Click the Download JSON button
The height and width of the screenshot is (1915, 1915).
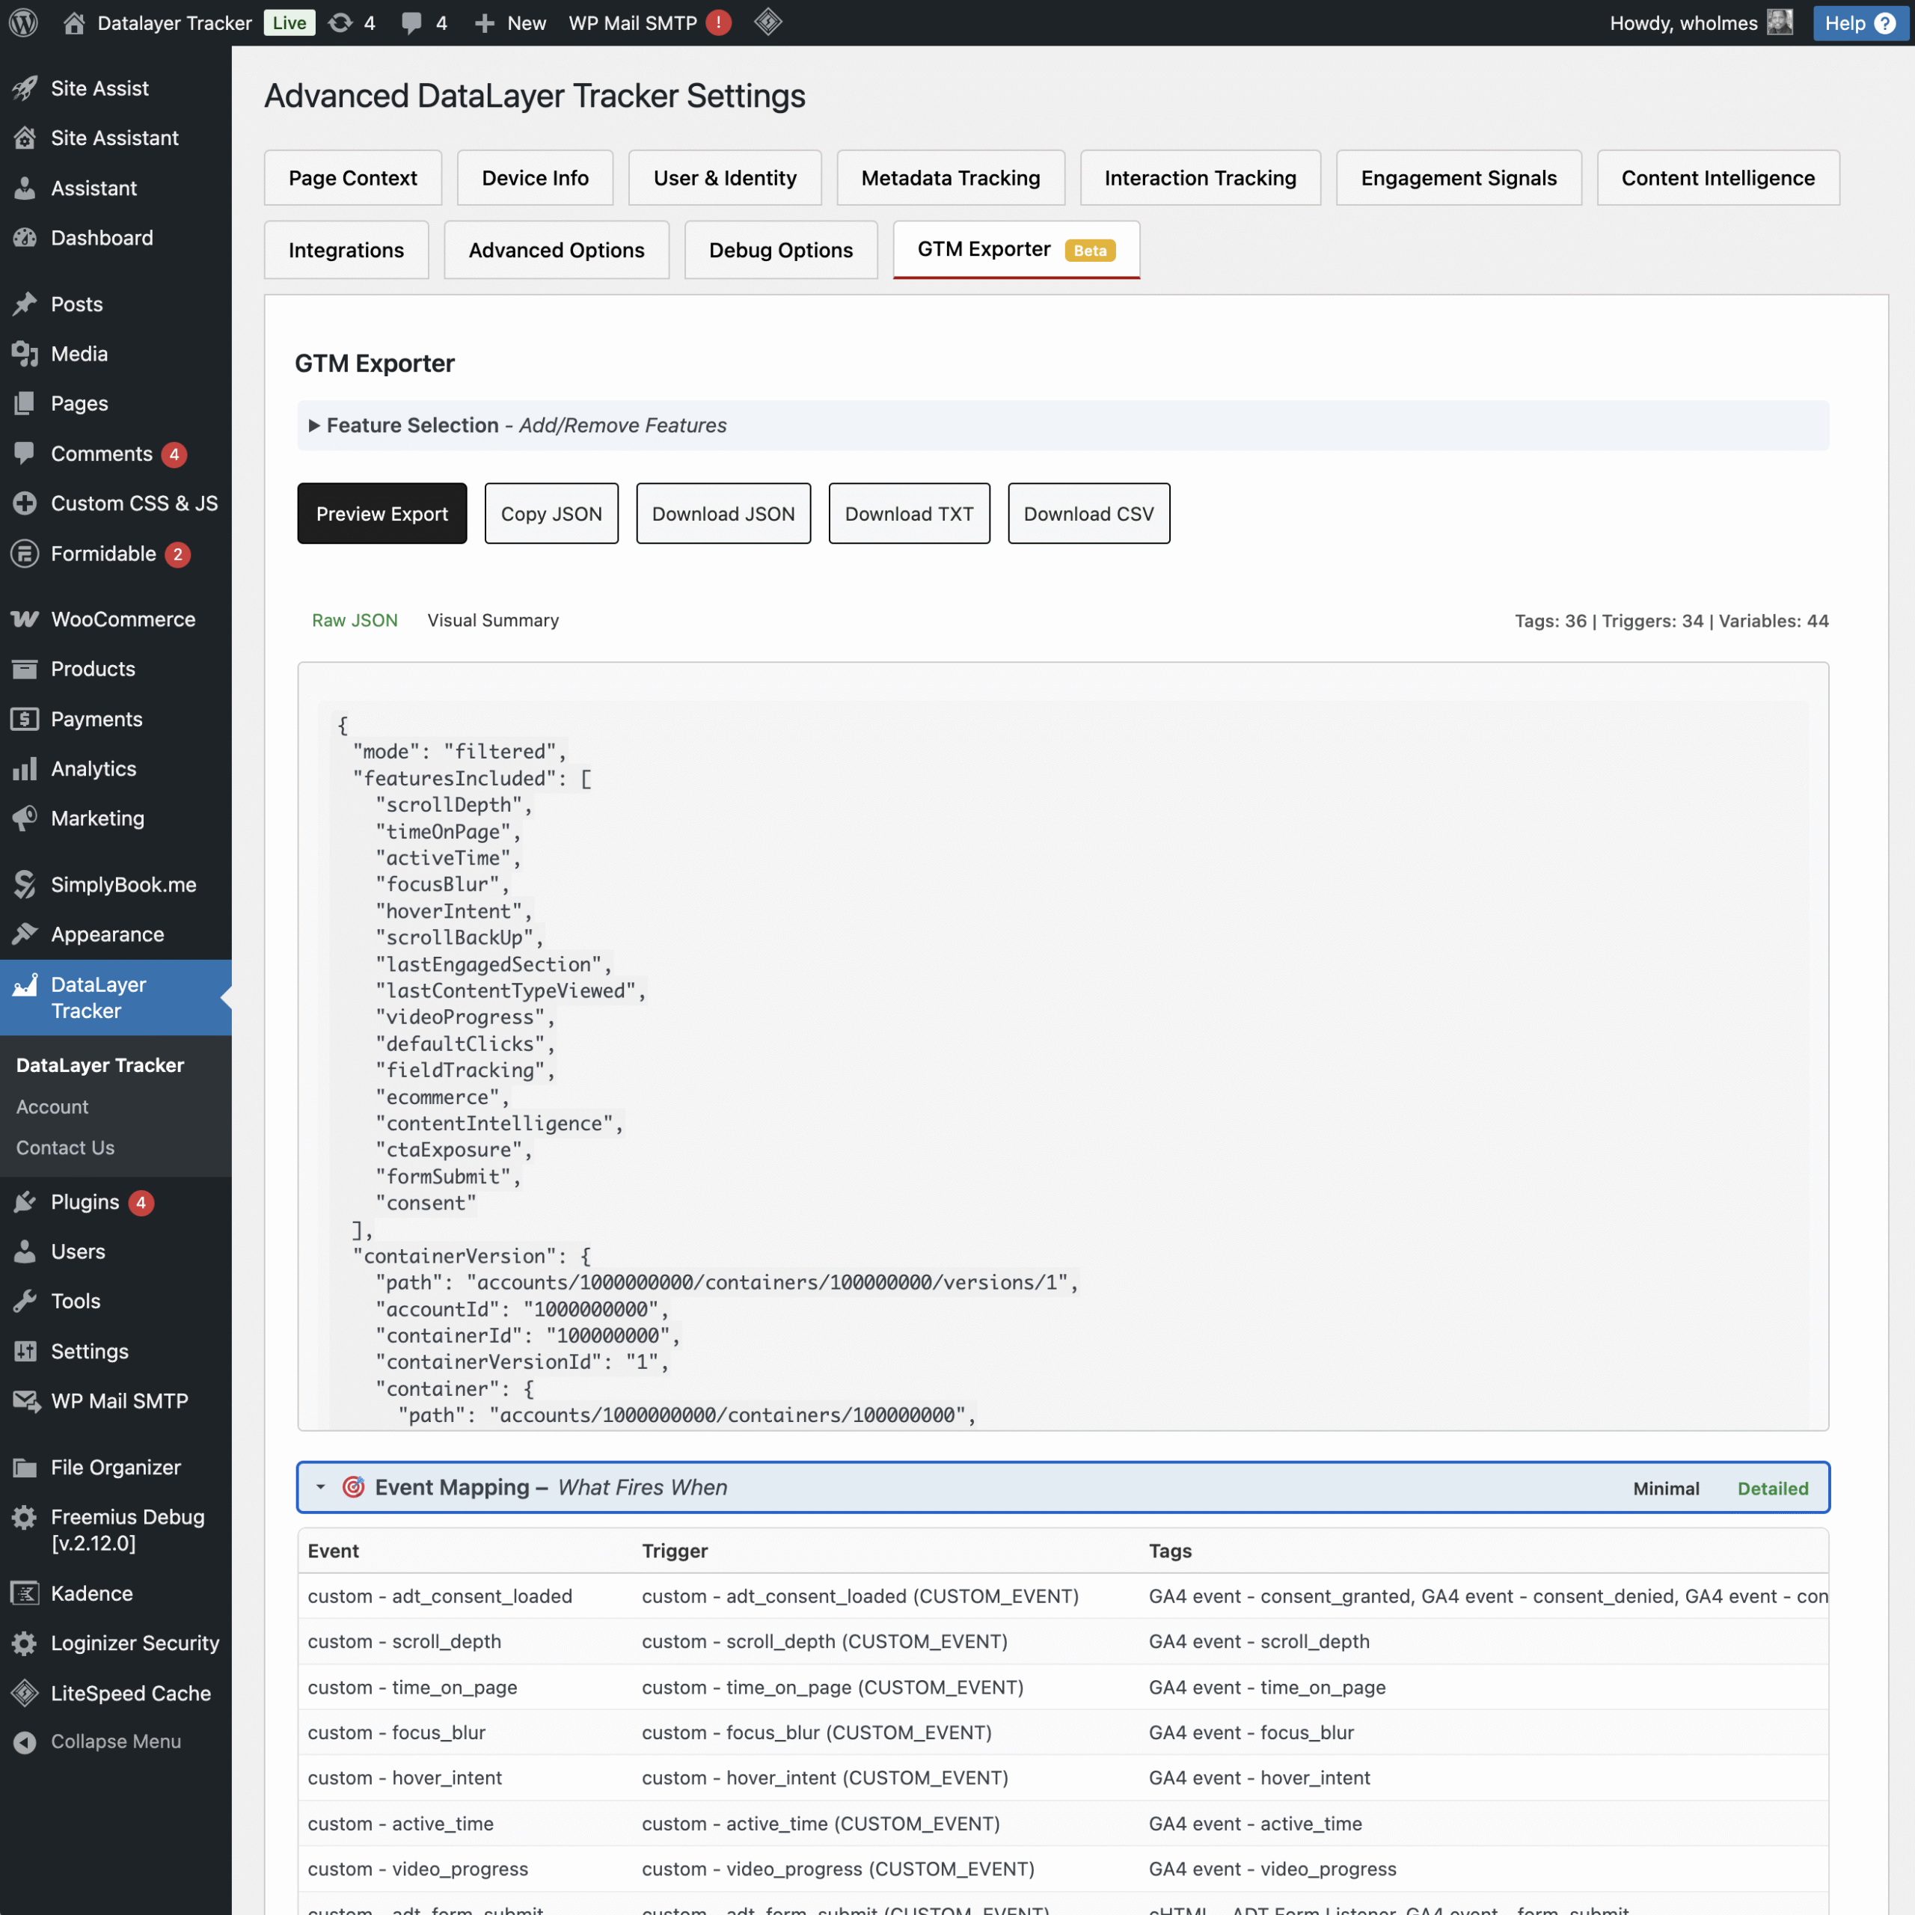(723, 513)
